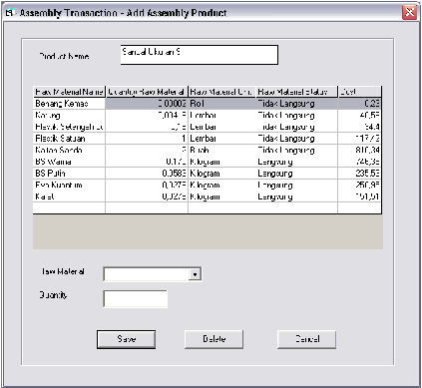This screenshot has height=388, width=422.
Task: Open the Raw Material dropdown
Action: pos(195,274)
